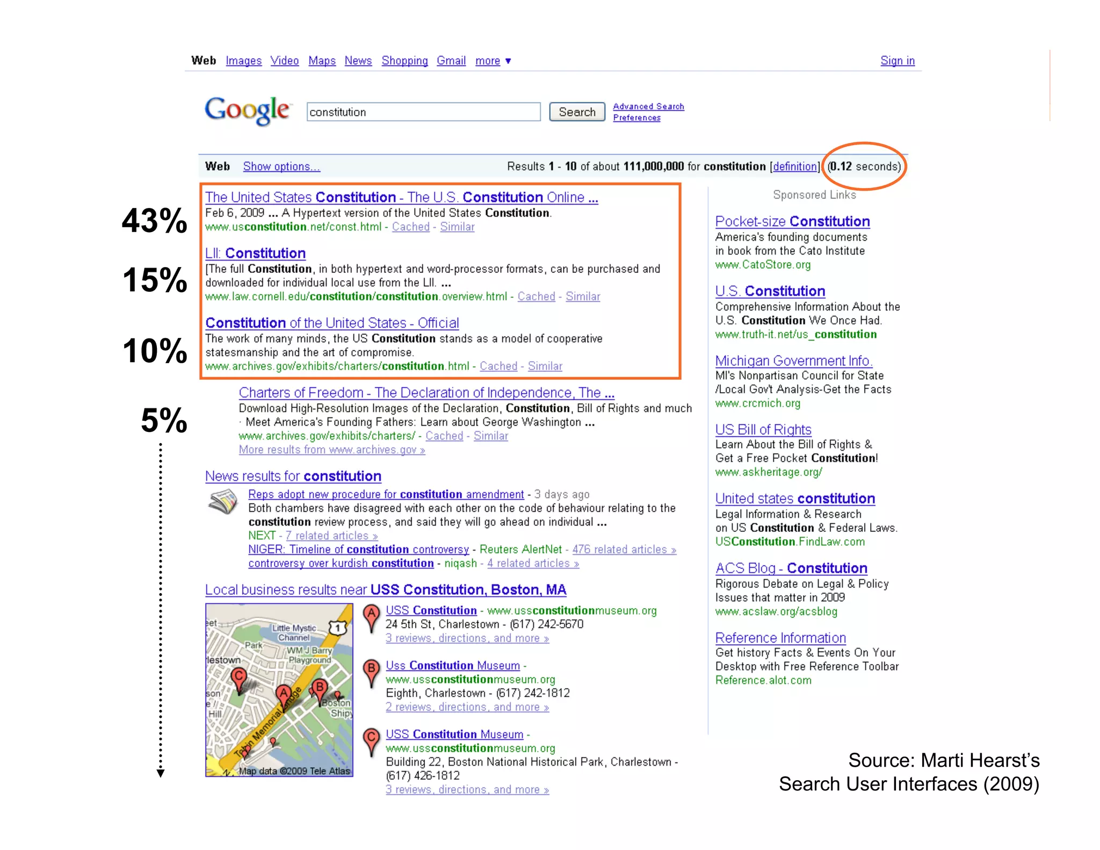This screenshot has width=1100, height=850.
Task: Click Show options... link
Action: point(281,167)
